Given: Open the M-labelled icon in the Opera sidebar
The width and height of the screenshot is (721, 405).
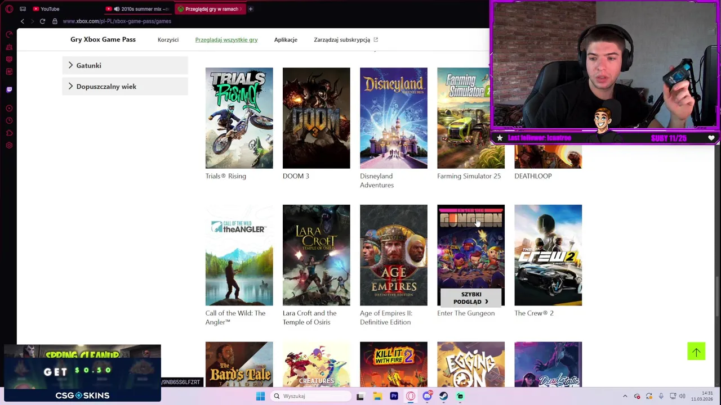Looking at the screenshot, I should point(9,71).
